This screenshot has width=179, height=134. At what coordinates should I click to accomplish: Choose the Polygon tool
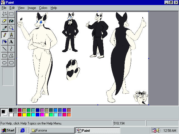tap(11, 56)
